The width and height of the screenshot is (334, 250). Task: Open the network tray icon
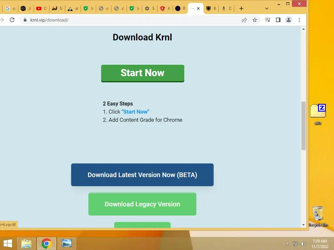click(296, 244)
